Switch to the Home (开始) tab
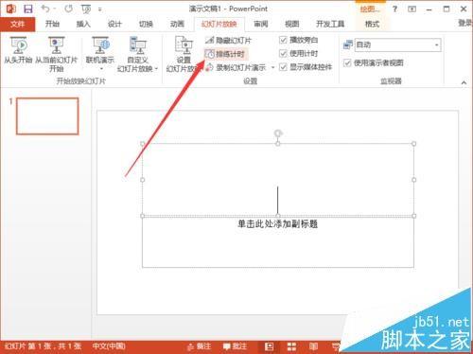 (52, 24)
